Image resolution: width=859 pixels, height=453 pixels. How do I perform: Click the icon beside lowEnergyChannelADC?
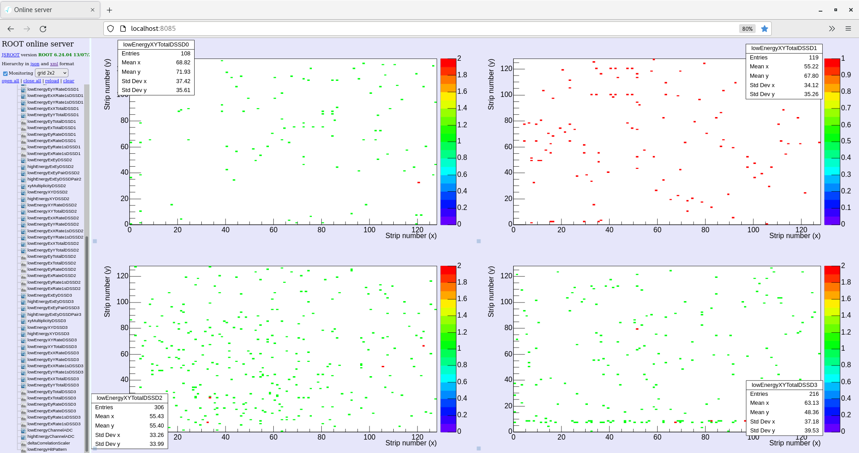point(24,430)
